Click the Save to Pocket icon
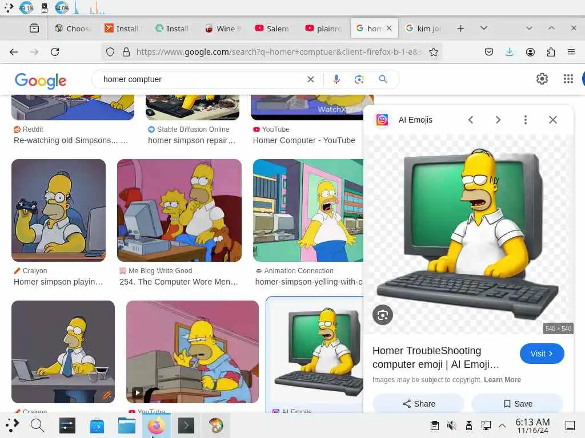The width and height of the screenshot is (585, 438). [x=489, y=52]
